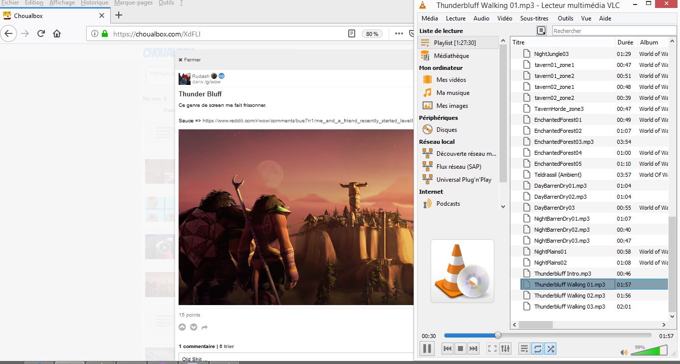Stop the current playback

460,349
